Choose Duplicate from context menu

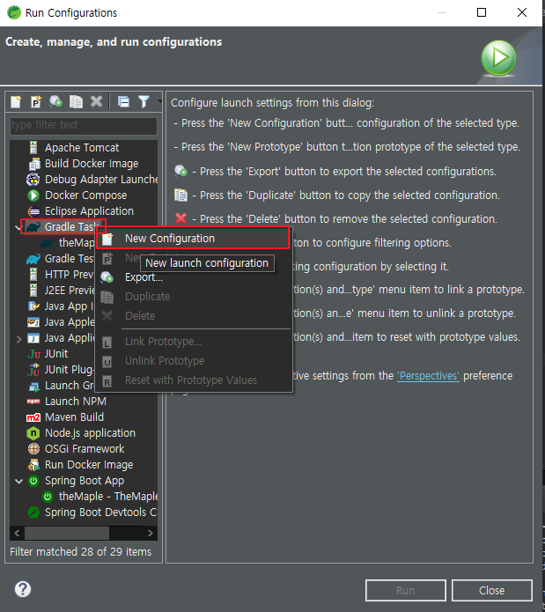193,297
